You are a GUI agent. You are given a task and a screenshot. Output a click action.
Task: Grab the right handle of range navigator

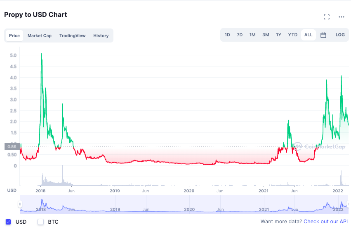coord(348,204)
